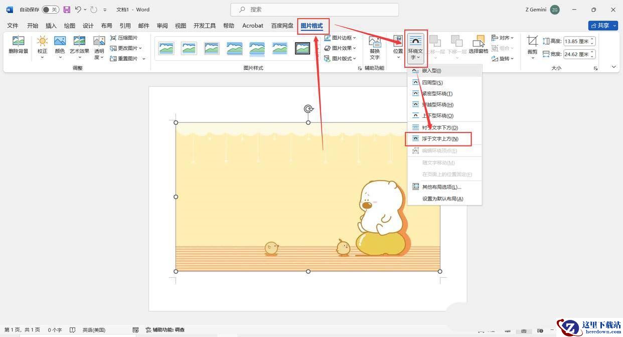Open the Selection Pane (选择窗格)
The width and height of the screenshot is (623, 337).
[x=478, y=45]
